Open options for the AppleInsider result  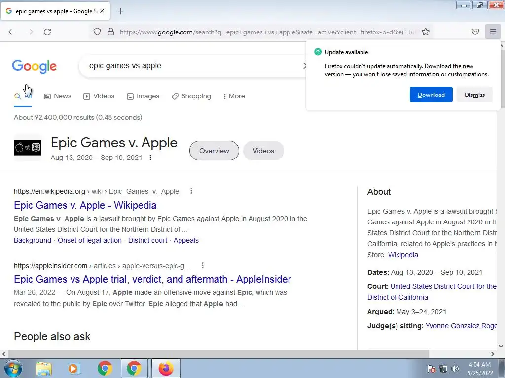pos(203,265)
